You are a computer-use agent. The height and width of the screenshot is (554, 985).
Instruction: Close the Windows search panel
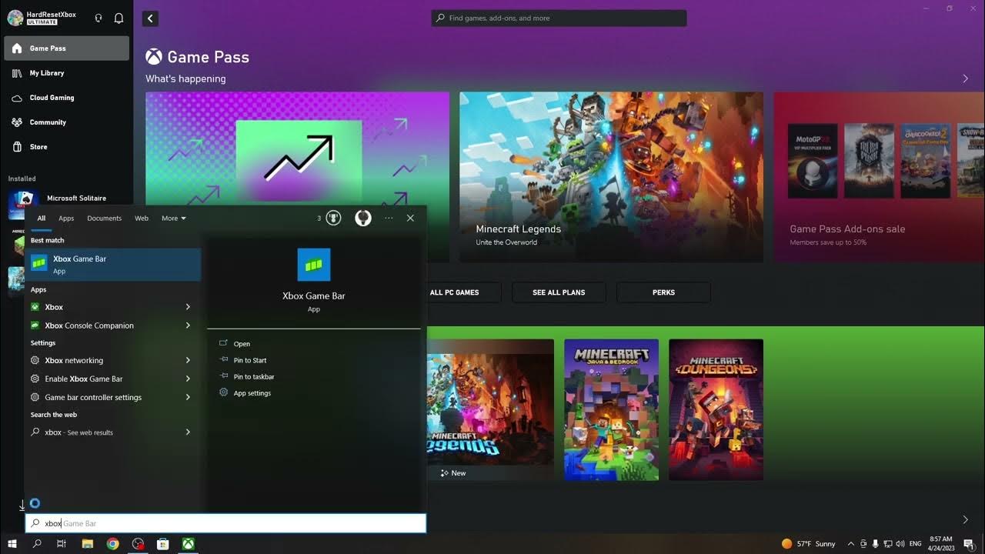pos(410,219)
